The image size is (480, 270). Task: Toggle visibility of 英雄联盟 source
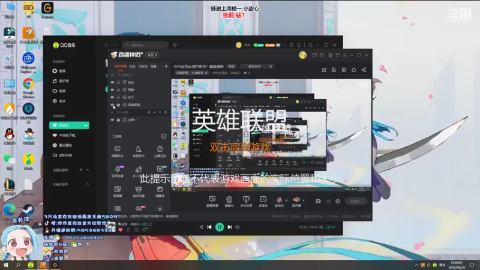[x=112, y=104]
